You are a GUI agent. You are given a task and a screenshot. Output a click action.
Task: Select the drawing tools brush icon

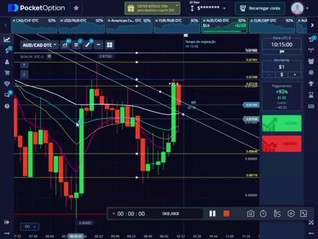click(x=87, y=45)
